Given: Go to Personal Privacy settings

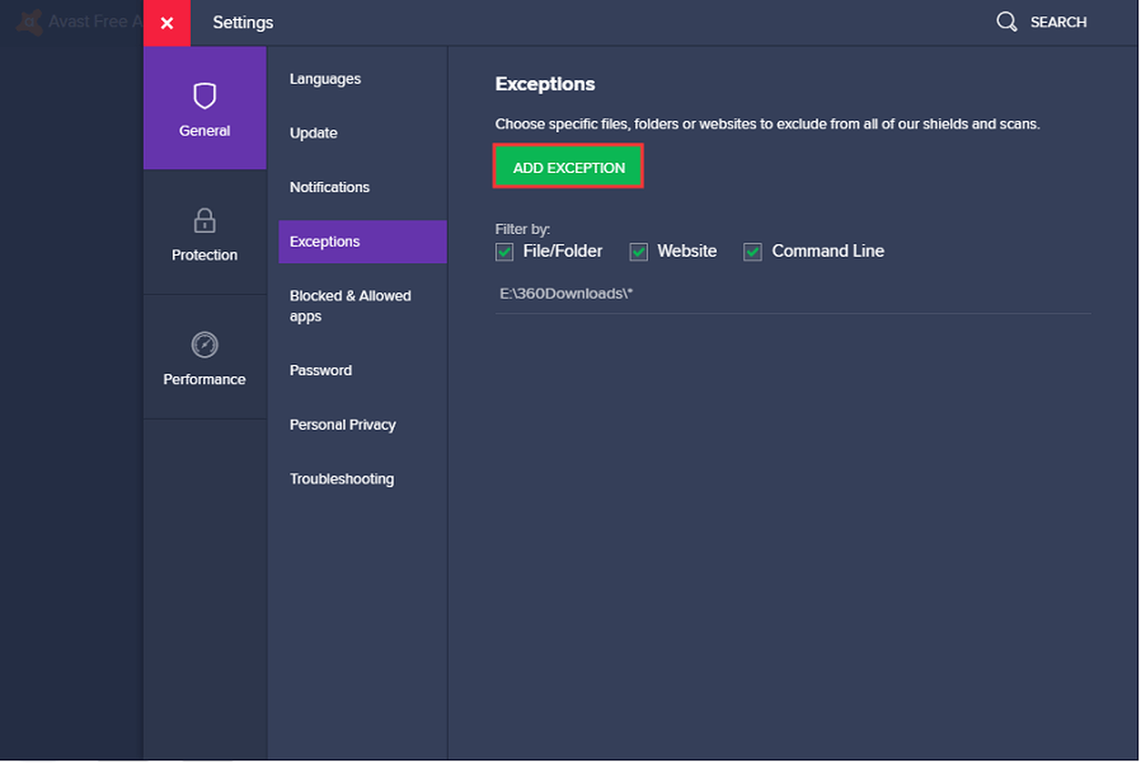Looking at the screenshot, I should (342, 424).
